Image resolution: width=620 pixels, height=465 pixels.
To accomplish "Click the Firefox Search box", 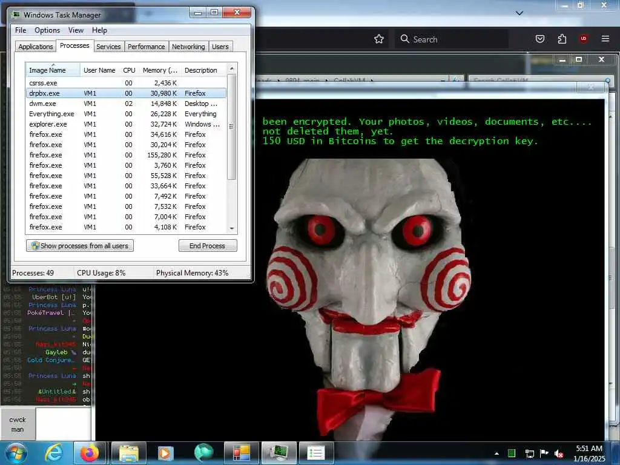I will (452, 39).
